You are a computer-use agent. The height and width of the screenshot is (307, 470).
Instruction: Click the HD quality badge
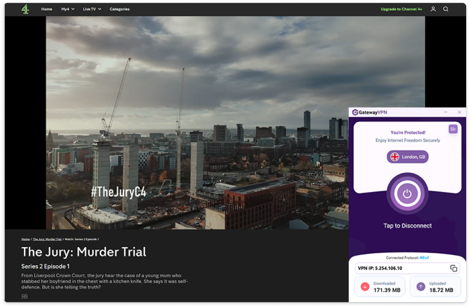tap(23, 296)
